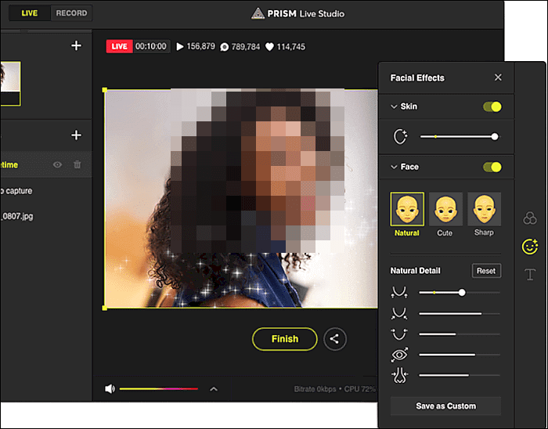Toggle the Face effect switch
The height and width of the screenshot is (429, 548).
(492, 167)
